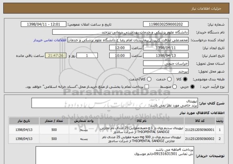Open the اطلاعات تماس خریدار link

coord(50,40)
